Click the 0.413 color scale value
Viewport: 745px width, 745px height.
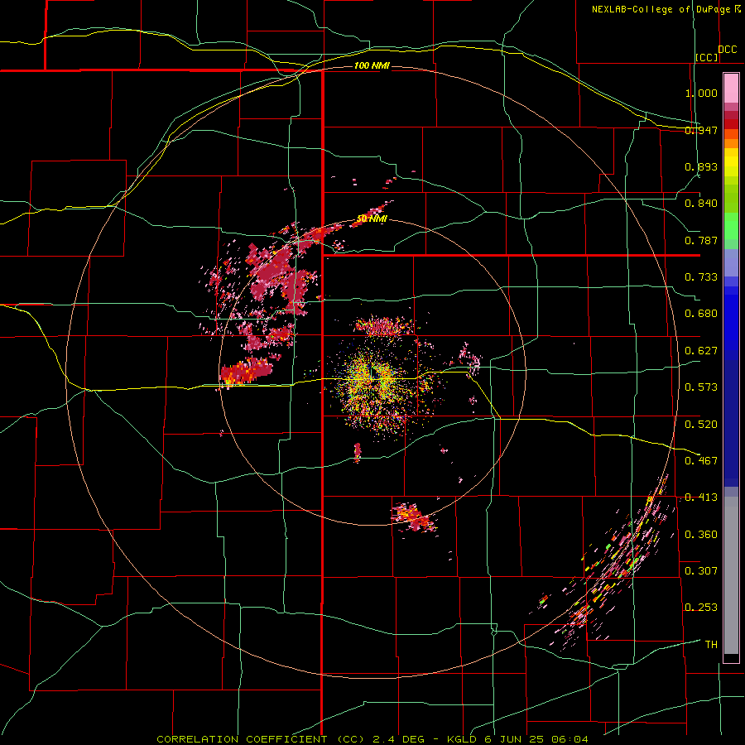click(x=701, y=497)
